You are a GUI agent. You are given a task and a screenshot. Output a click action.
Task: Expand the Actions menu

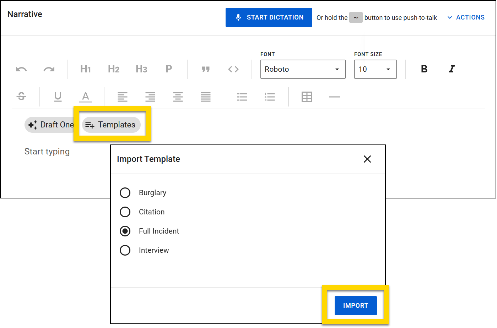point(466,17)
